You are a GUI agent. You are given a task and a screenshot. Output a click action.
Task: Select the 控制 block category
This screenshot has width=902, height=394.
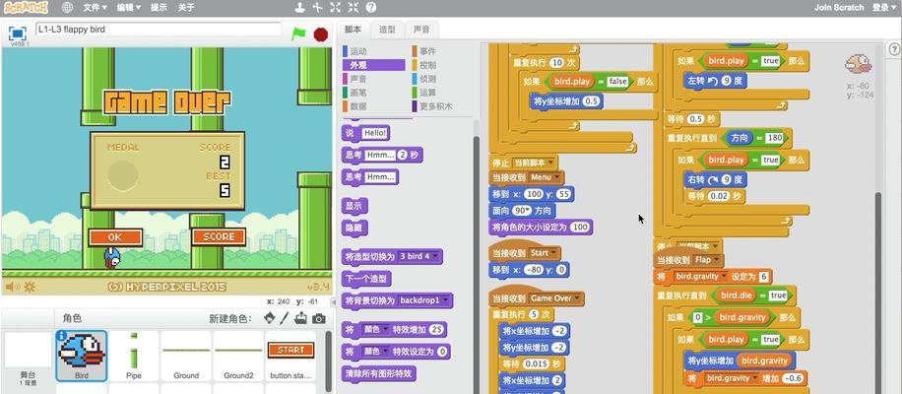tap(443, 65)
